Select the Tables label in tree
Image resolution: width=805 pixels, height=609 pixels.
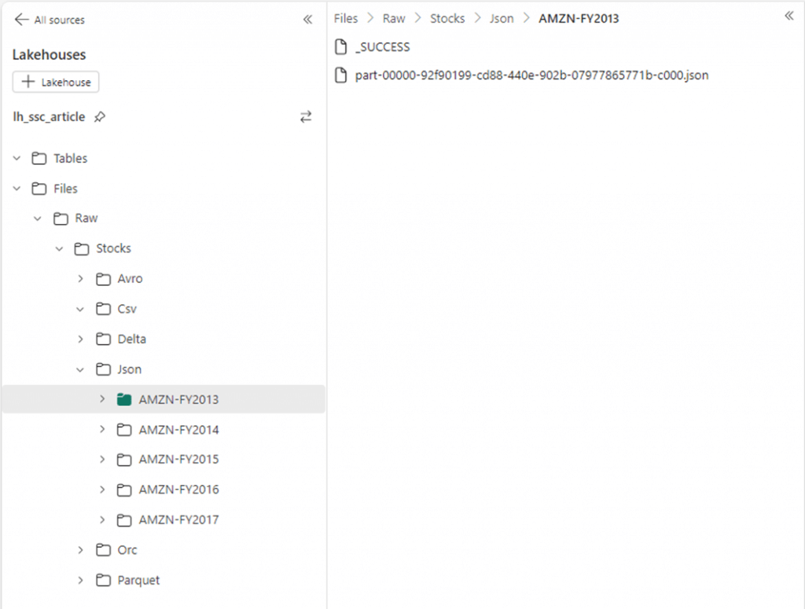pos(70,158)
